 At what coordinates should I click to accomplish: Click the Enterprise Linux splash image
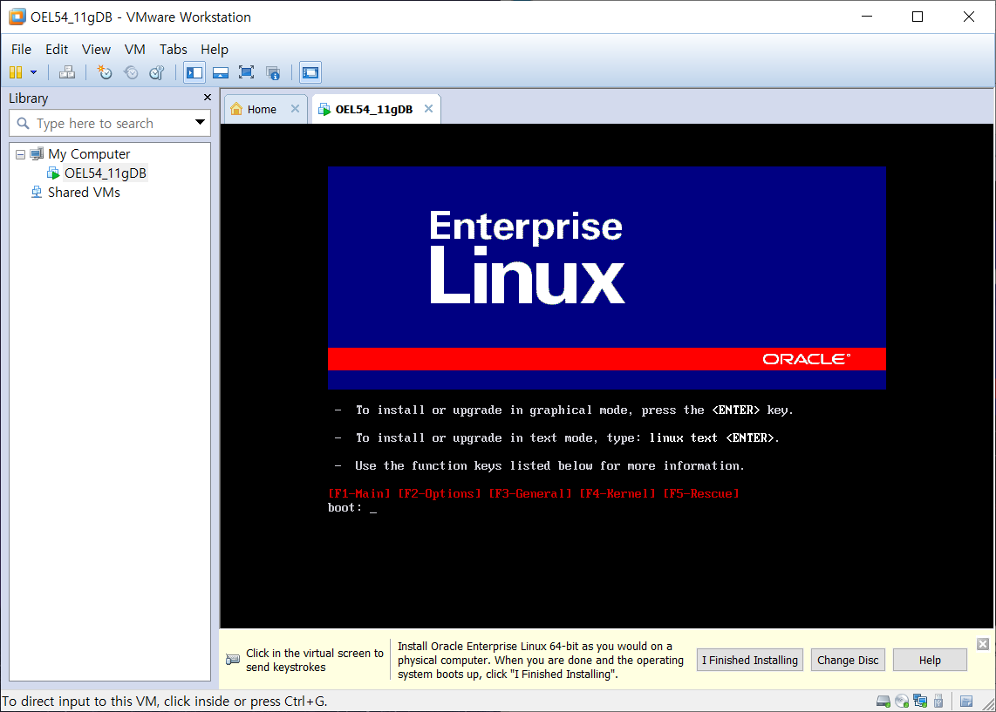tap(607, 278)
